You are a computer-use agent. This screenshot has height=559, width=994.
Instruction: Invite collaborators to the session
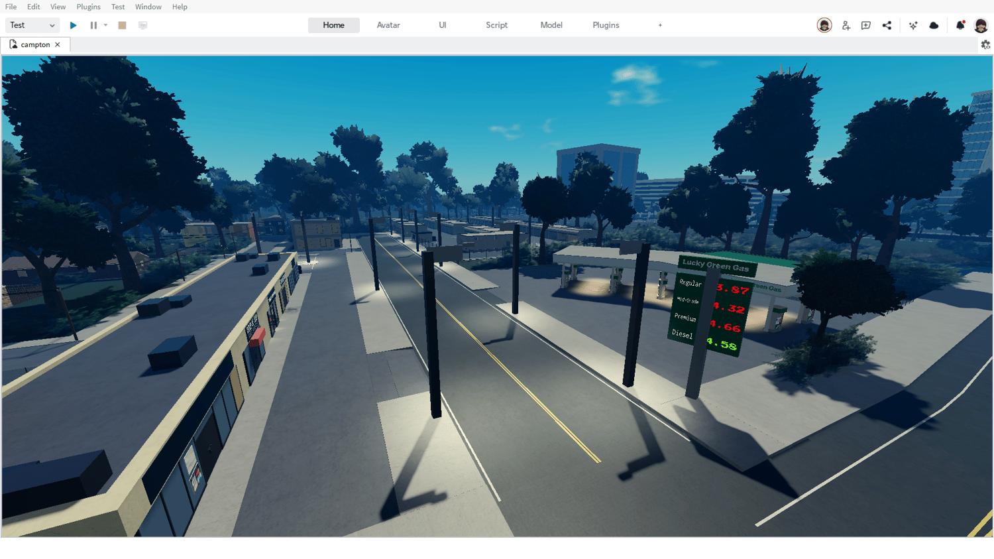coord(846,25)
